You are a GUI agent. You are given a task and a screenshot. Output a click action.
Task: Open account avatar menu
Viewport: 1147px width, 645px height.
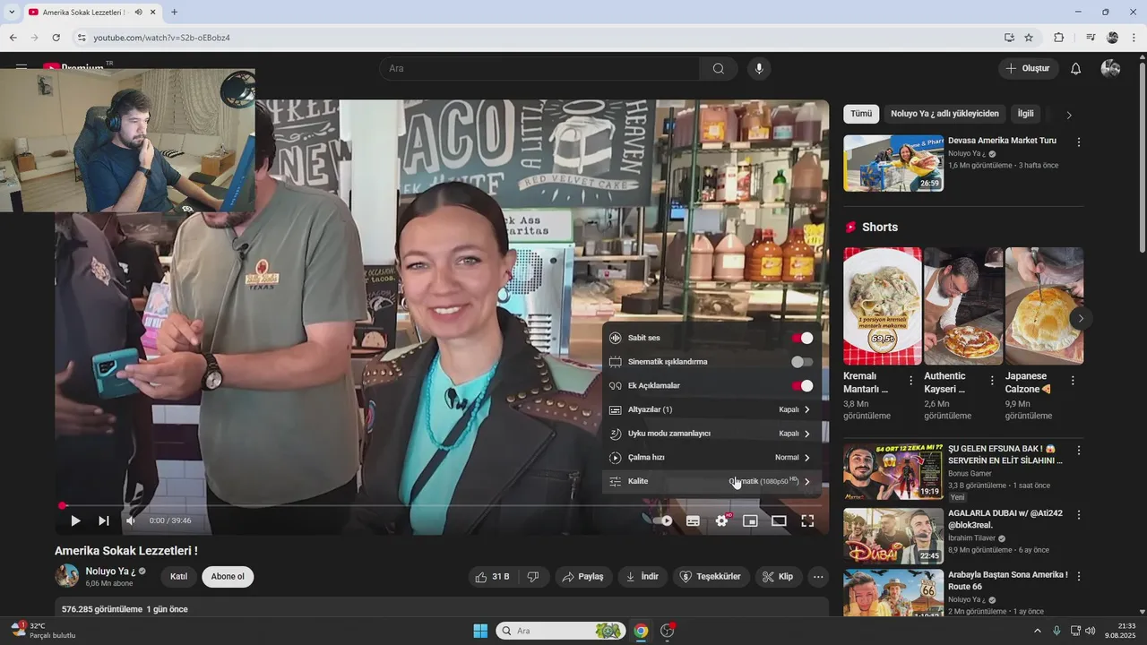1111,69
